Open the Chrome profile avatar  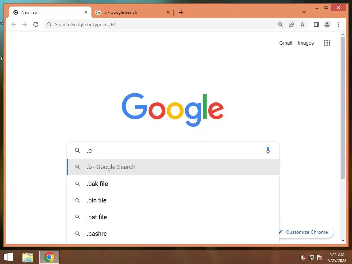point(327,24)
